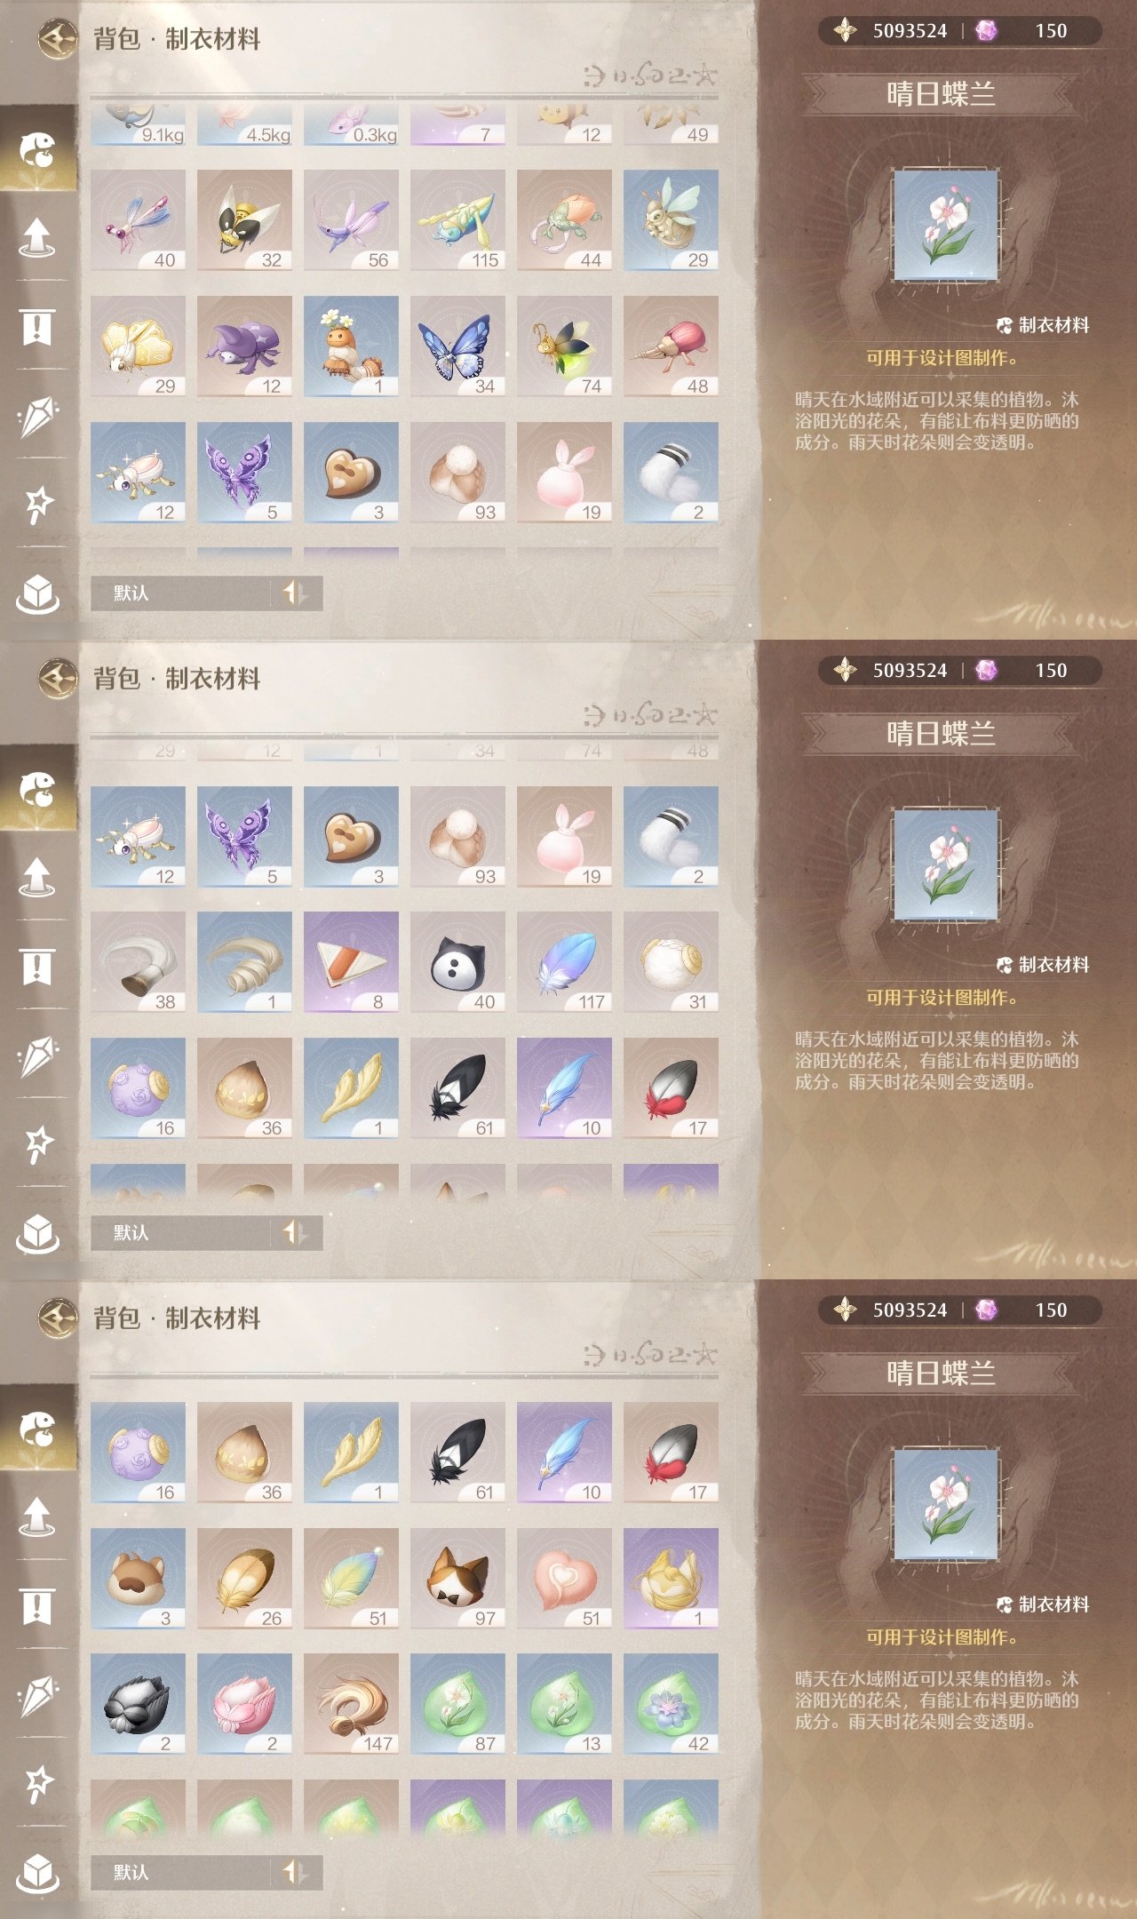Toggle sort order arrow in the bottom backpack view
This screenshot has width=1137, height=1919.
click(296, 1872)
